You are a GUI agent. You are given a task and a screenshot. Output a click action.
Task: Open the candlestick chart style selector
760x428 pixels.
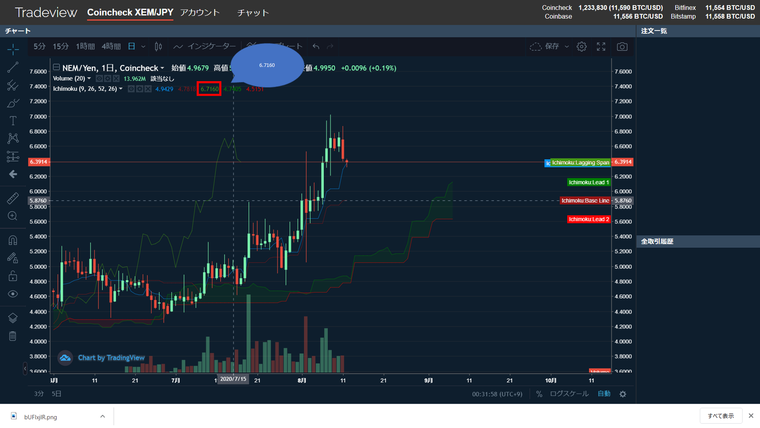(x=158, y=47)
